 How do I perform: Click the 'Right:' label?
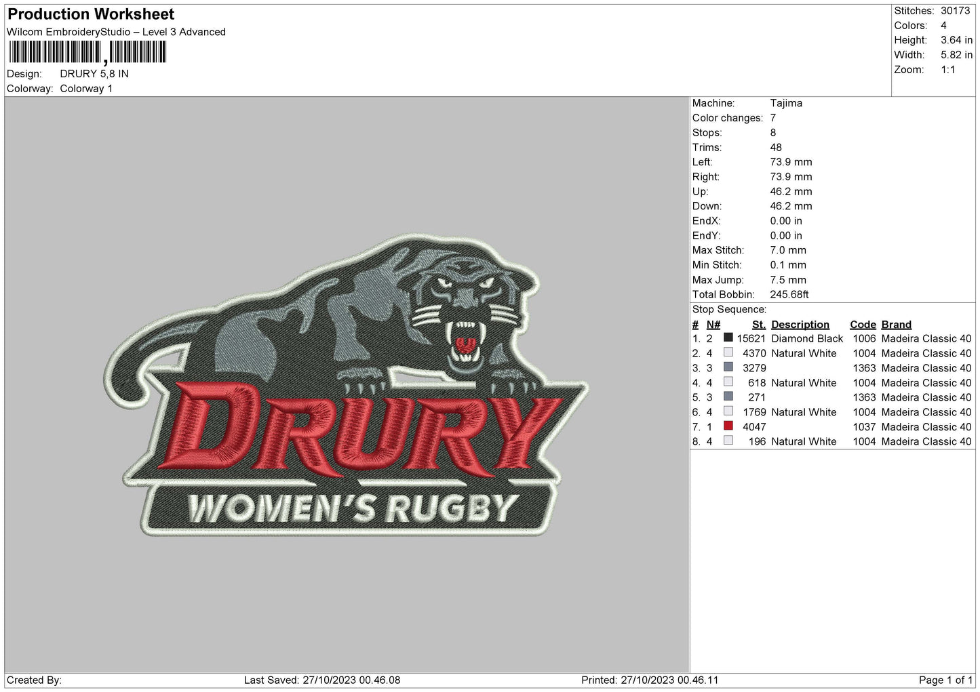coord(705,177)
